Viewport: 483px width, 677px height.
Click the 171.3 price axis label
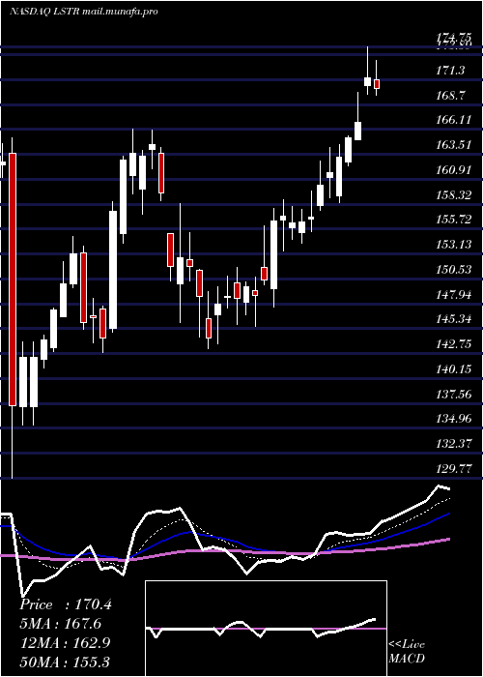point(450,70)
